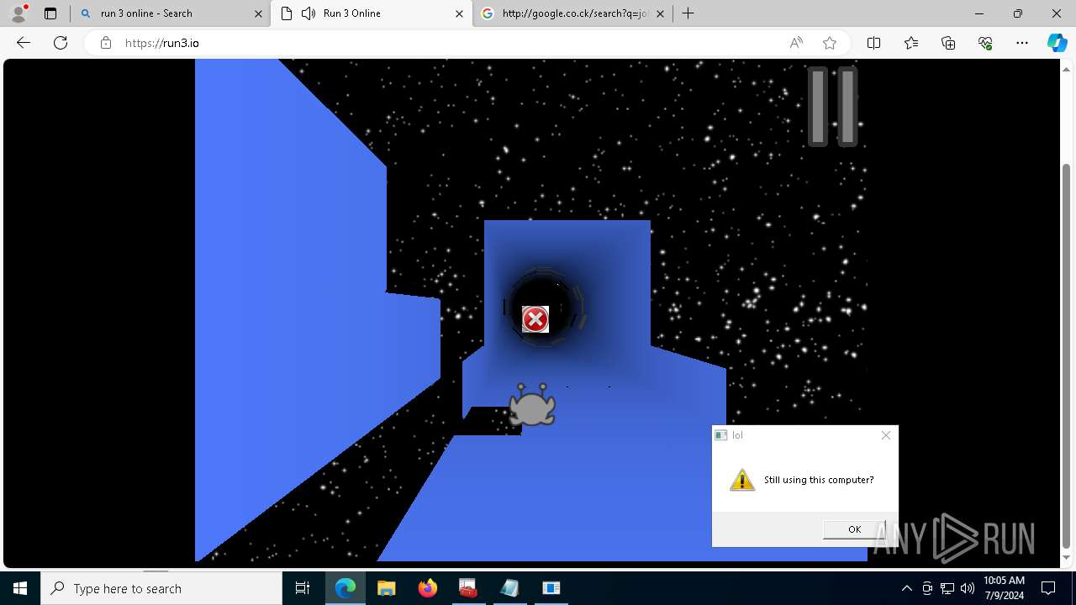Open the Windows Start menu
Viewport: 1076px width, 605px height.
coord(20,588)
